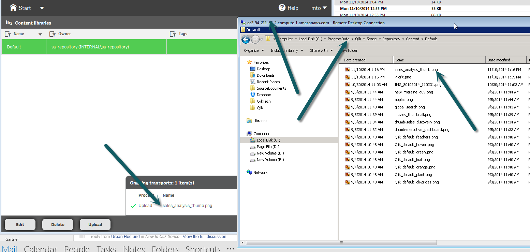Open the Urban Hedlund link
Viewport: 530px width, 252px height.
(x=126, y=237)
